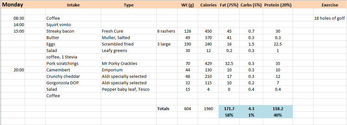Click the Scrambled fried cell

(128, 44)
